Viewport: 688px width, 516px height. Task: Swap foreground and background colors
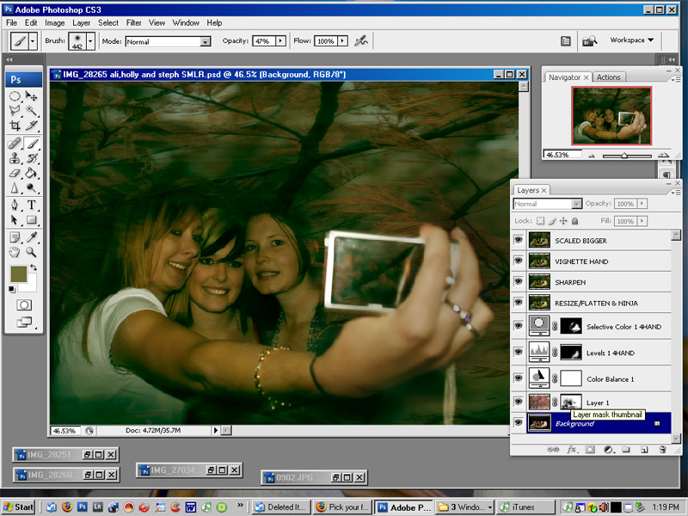point(34,267)
